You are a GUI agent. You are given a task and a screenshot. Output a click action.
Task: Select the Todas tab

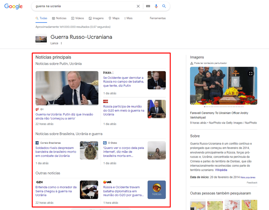coord(41,18)
